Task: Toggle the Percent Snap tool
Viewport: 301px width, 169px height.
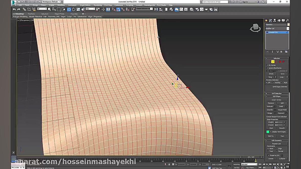Action: 123,9
